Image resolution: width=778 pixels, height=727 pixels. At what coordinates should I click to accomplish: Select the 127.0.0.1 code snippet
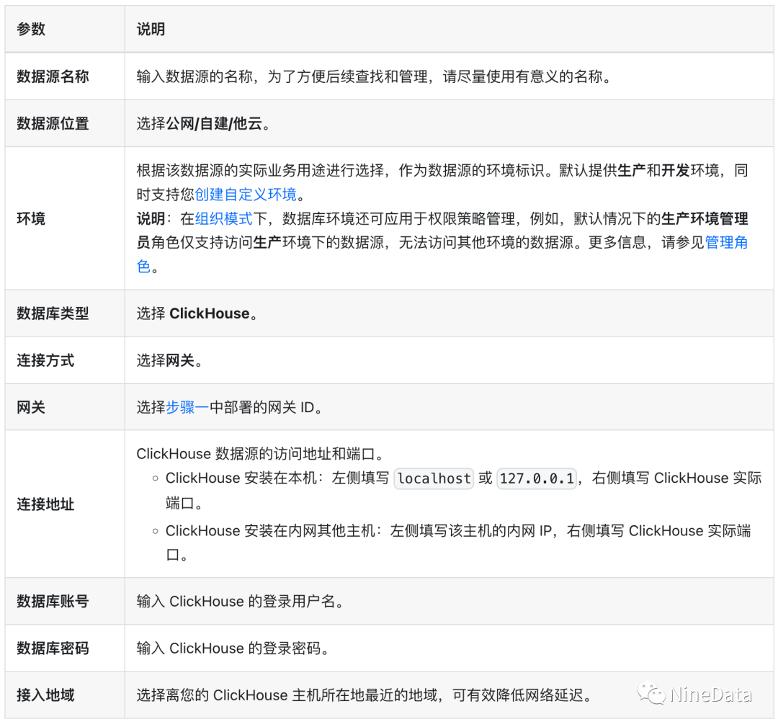pyautogui.click(x=537, y=478)
